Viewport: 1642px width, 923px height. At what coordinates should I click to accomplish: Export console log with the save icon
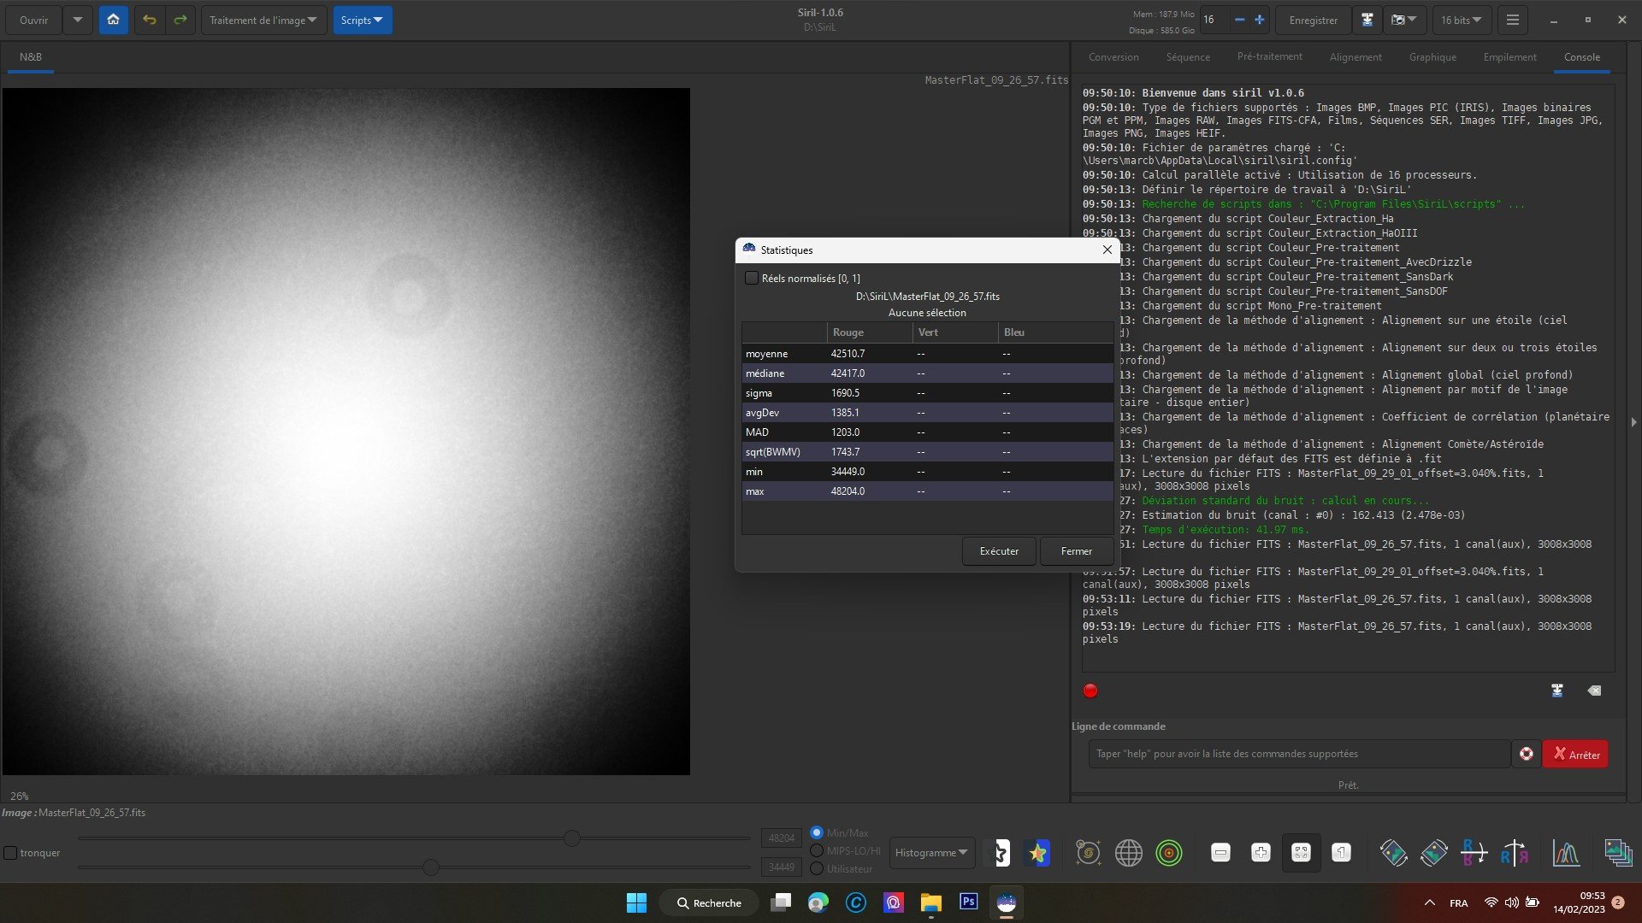(1557, 691)
